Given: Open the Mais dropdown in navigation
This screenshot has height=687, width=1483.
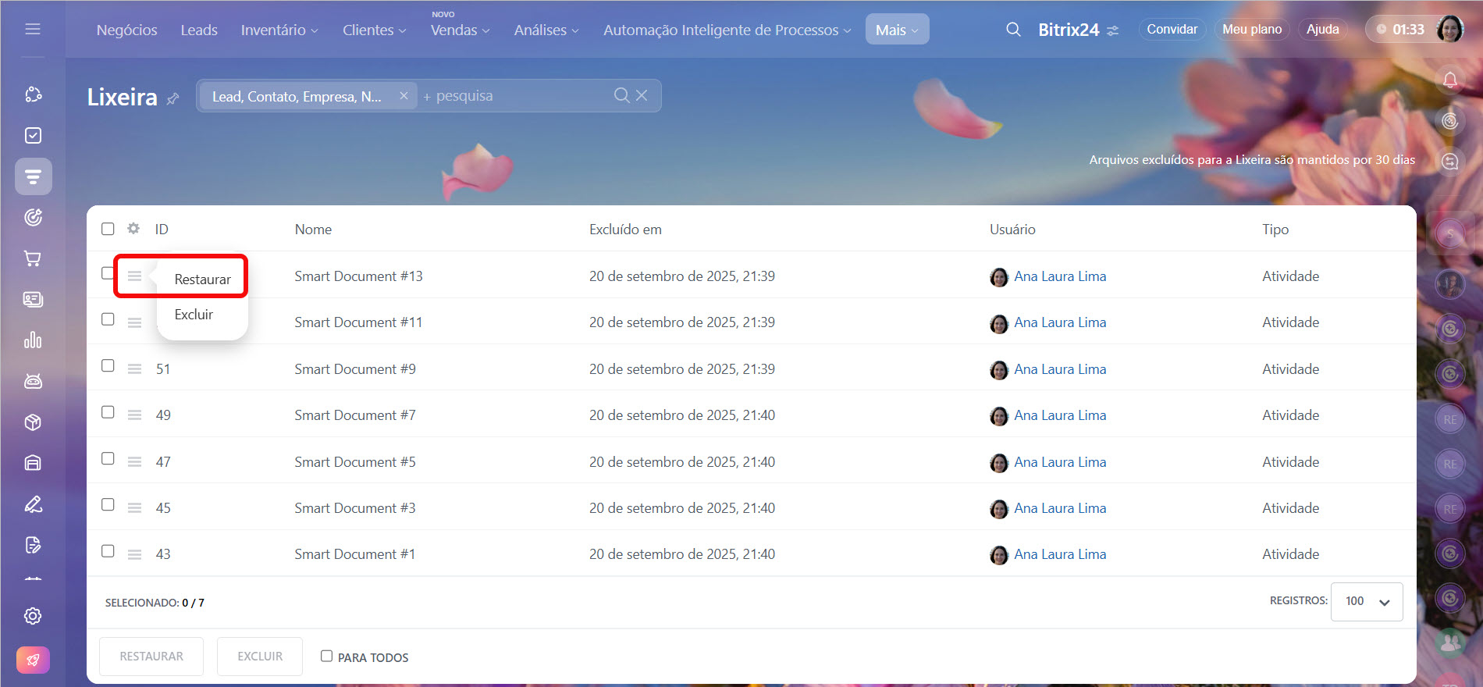Looking at the screenshot, I should tap(897, 30).
